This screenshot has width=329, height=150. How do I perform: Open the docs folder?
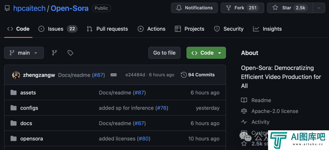[26, 123]
